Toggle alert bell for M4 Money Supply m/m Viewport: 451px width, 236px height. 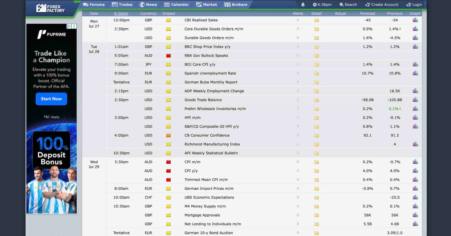(x=298, y=206)
